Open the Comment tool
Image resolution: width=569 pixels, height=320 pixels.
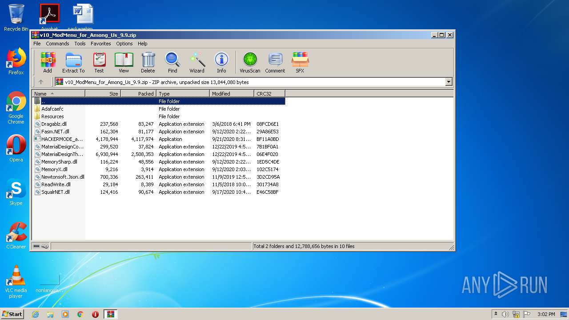pos(275,62)
